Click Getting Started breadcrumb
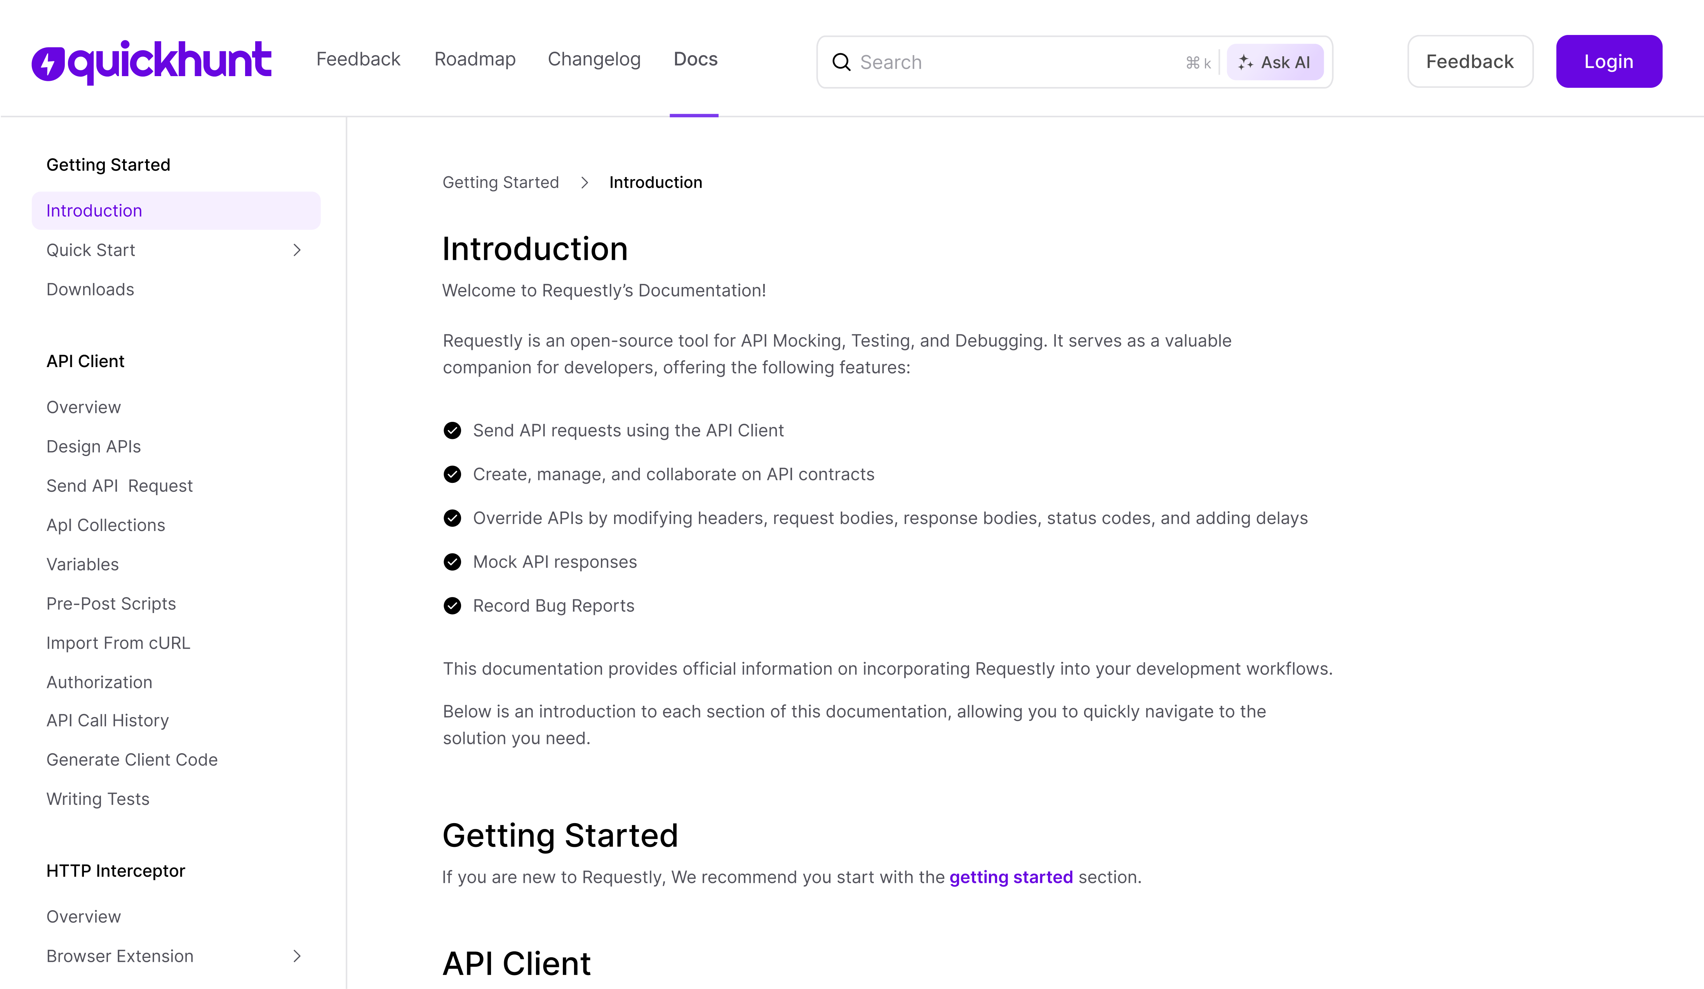The height and width of the screenshot is (989, 1704). coord(500,183)
